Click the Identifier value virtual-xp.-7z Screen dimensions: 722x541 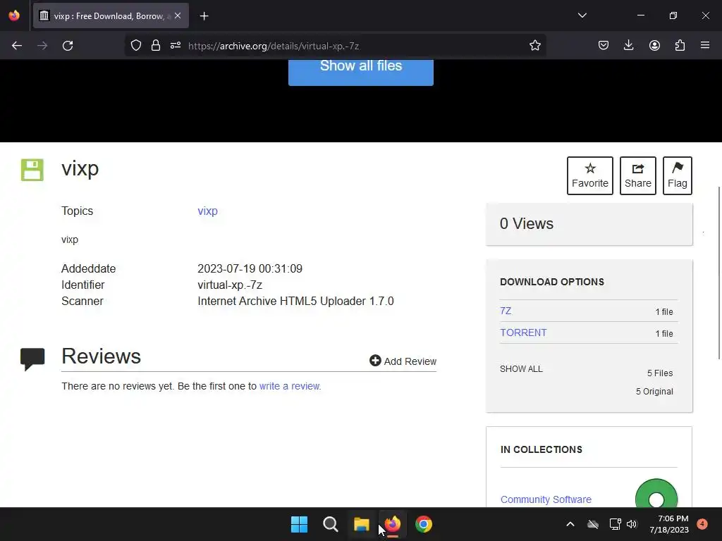pyautogui.click(x=230, y=285)
